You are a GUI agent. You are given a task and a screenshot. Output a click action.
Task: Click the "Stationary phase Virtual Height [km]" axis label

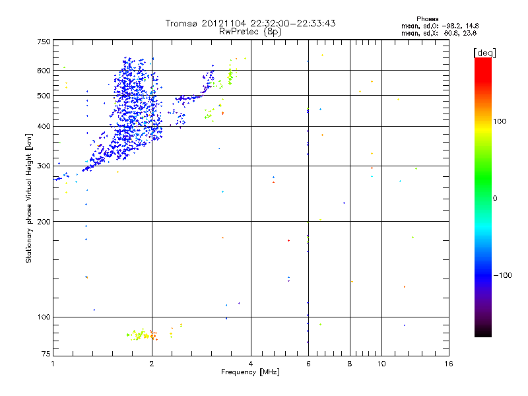(x=29, y=198)
